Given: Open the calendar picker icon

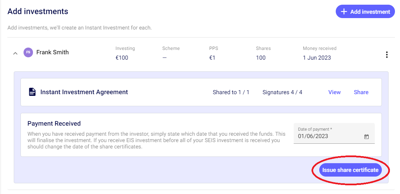Looking at the screenshot, I should point(366,137).
